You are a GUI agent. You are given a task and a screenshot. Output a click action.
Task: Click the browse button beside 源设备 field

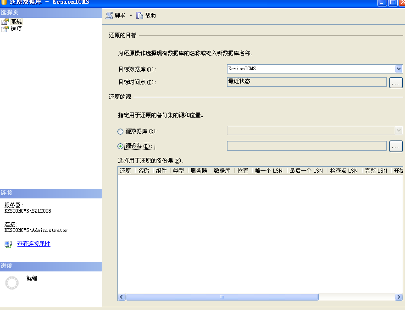395,146
